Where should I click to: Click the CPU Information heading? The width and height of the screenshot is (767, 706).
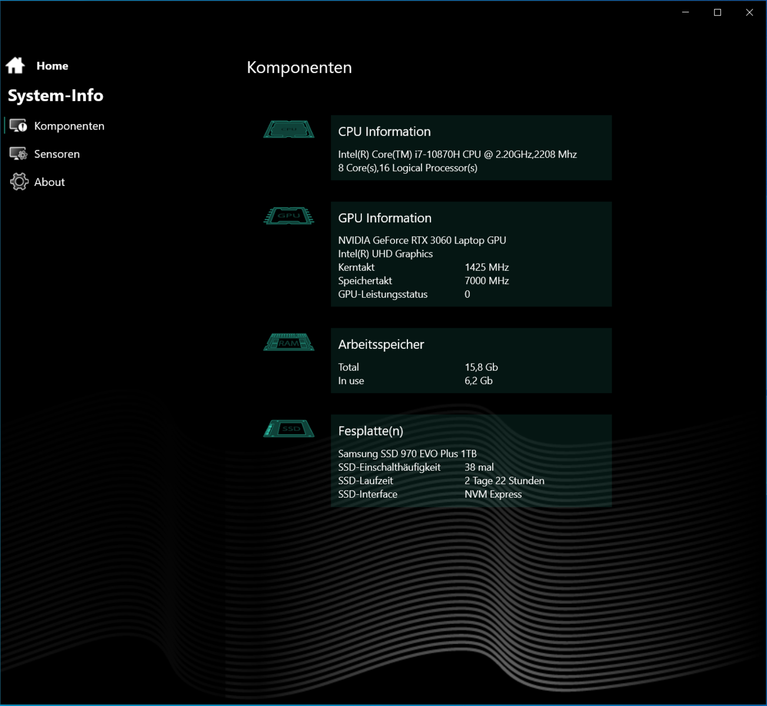(x=384, y=132)
